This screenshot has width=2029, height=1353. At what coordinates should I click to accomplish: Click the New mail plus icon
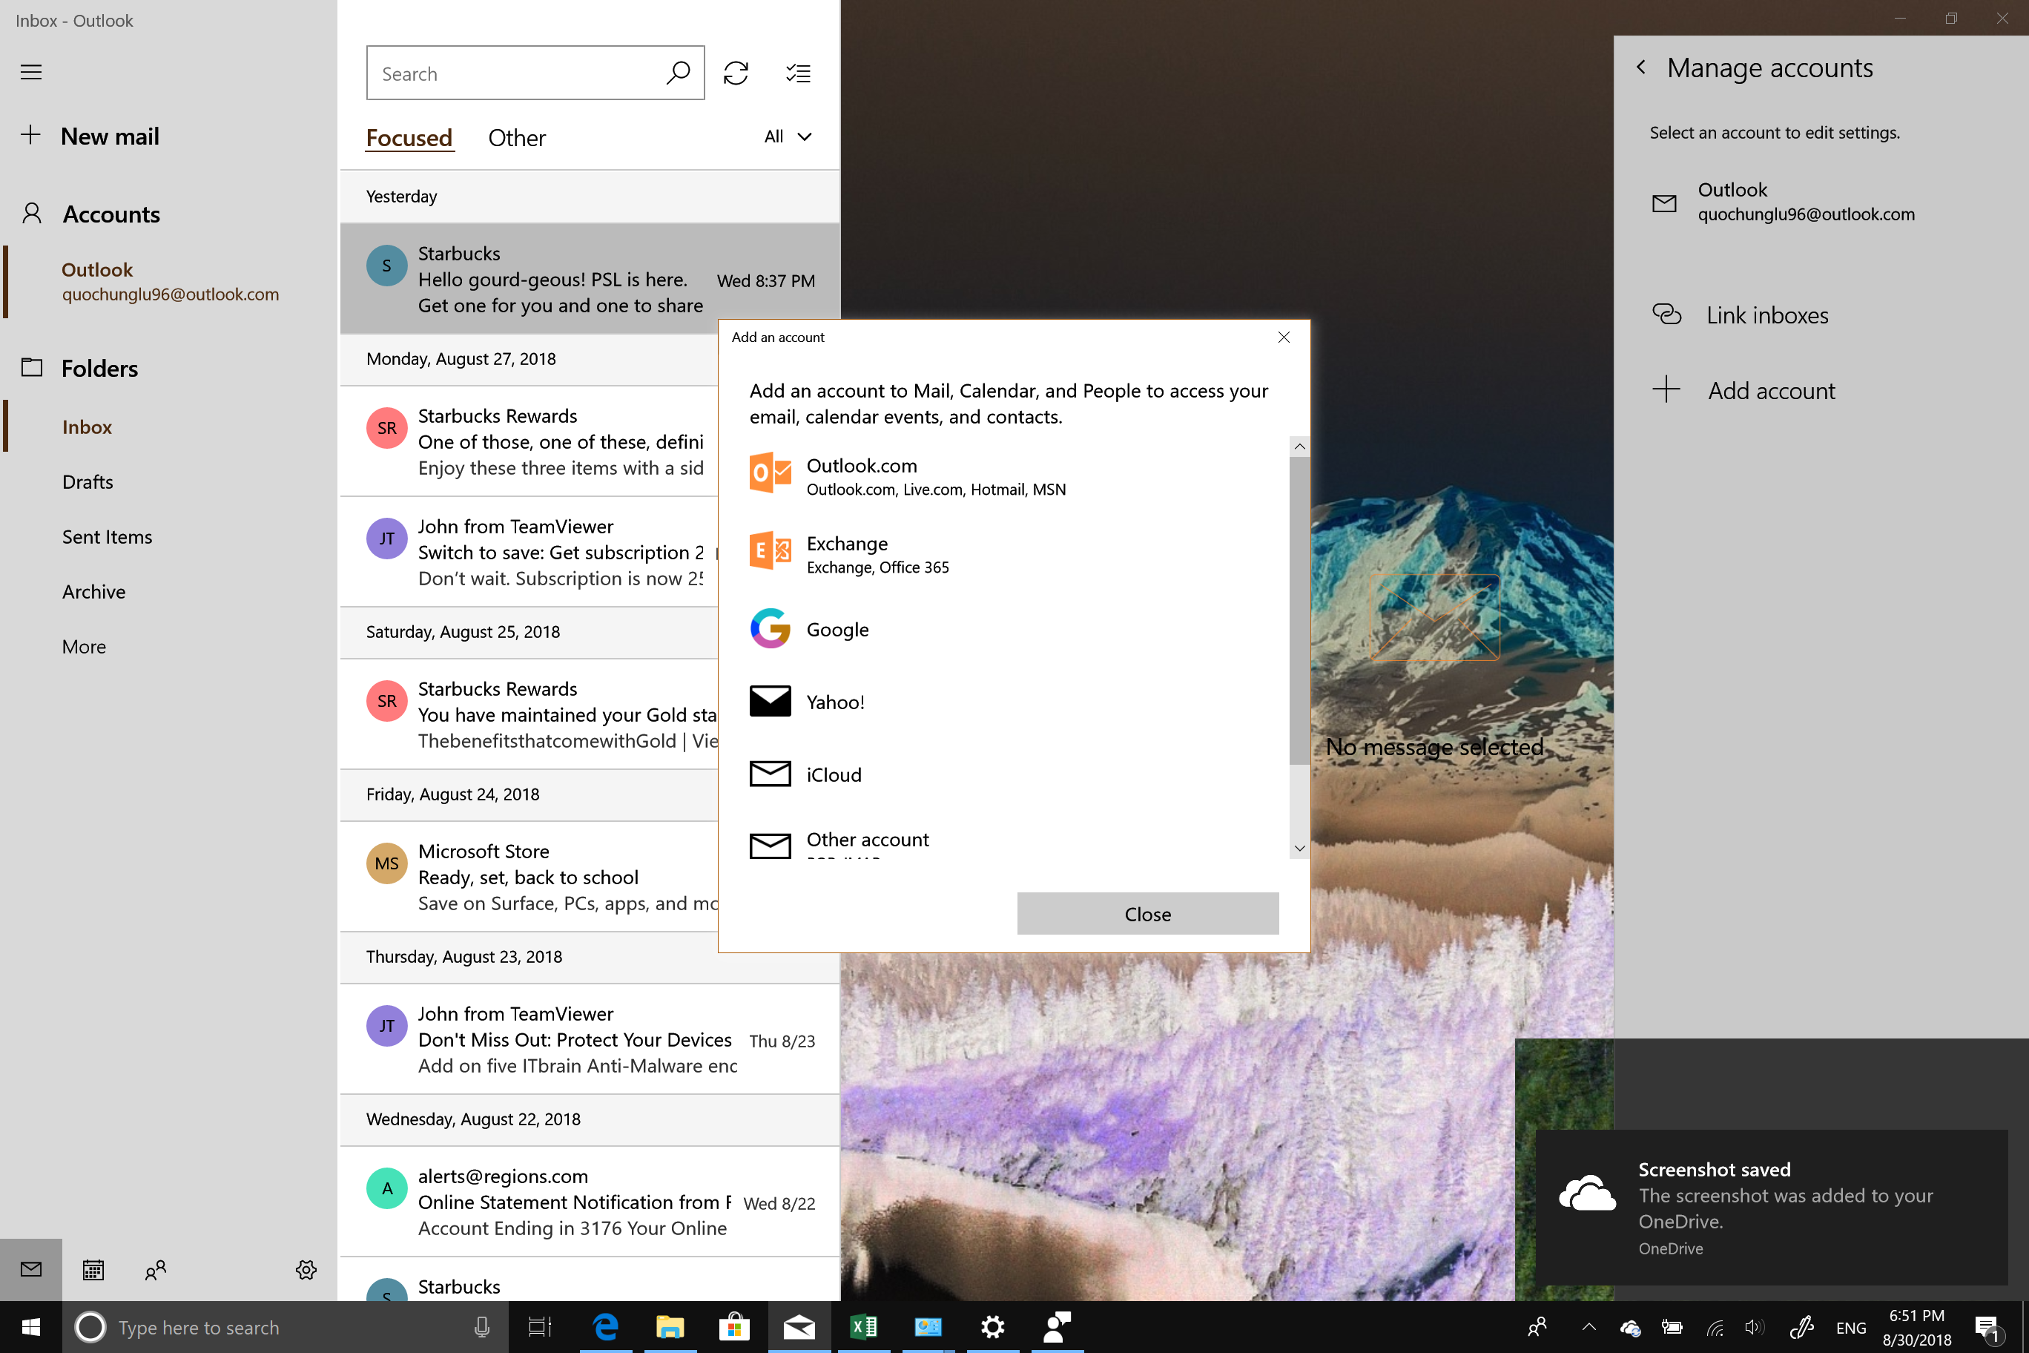coord(31,136)
